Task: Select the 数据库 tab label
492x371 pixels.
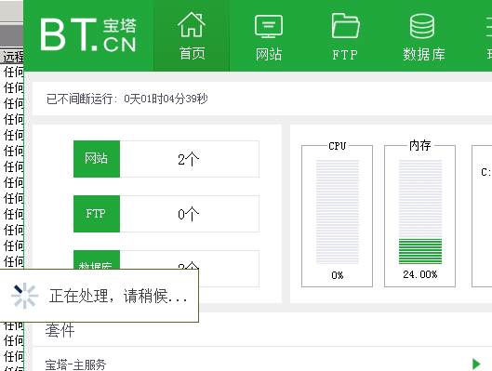Action: 424,54
